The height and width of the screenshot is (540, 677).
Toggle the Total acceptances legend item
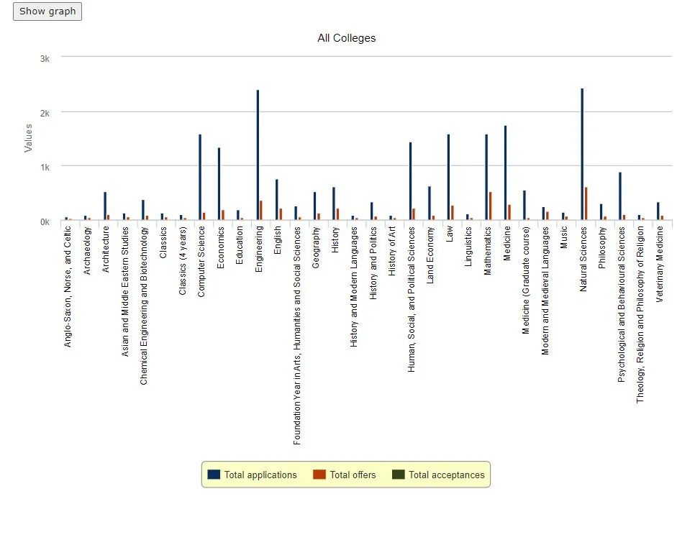pyautogui.click(x=438, y=475)
